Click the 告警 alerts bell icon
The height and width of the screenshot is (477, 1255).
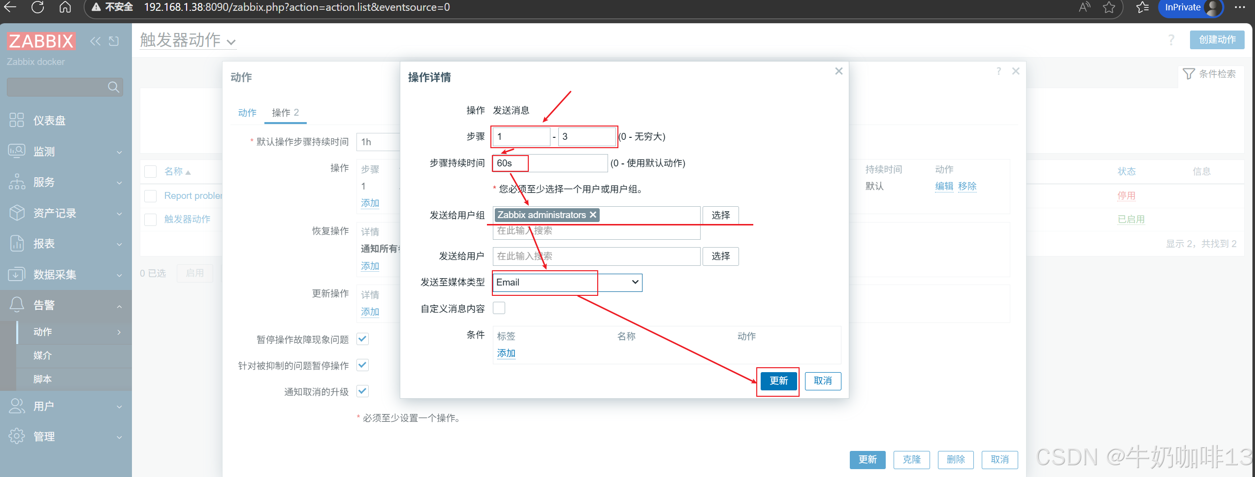[x=17, y=304]
